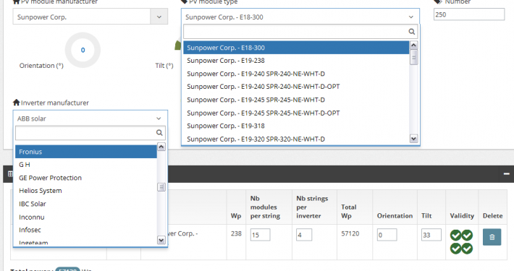Screen dimensions: 514x271
Task: Click the inverter list scroll down arrow
Action: [x=161, y=240]
